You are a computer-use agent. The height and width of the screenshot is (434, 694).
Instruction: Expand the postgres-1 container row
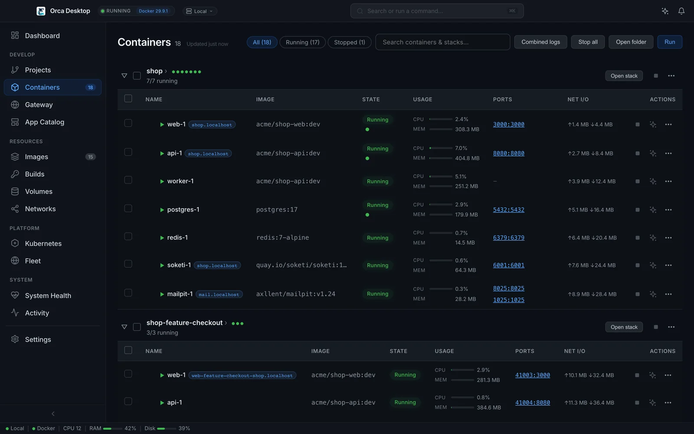coord(162,210)
